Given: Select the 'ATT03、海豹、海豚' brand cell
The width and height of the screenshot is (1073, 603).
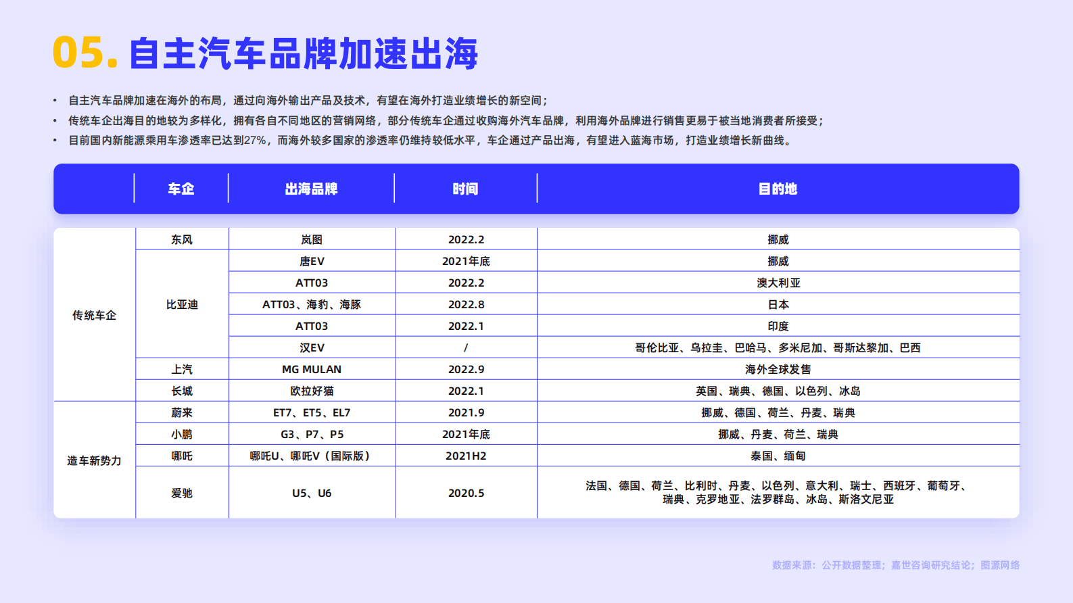Looking at the screenshot, I should 312,304.
